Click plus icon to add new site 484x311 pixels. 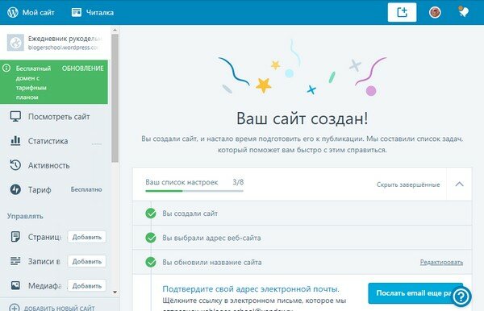tap(15, 308)
